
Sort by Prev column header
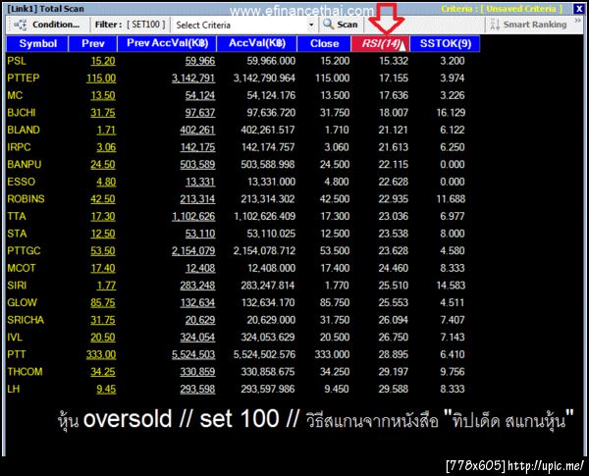click(x=93, y=43)
